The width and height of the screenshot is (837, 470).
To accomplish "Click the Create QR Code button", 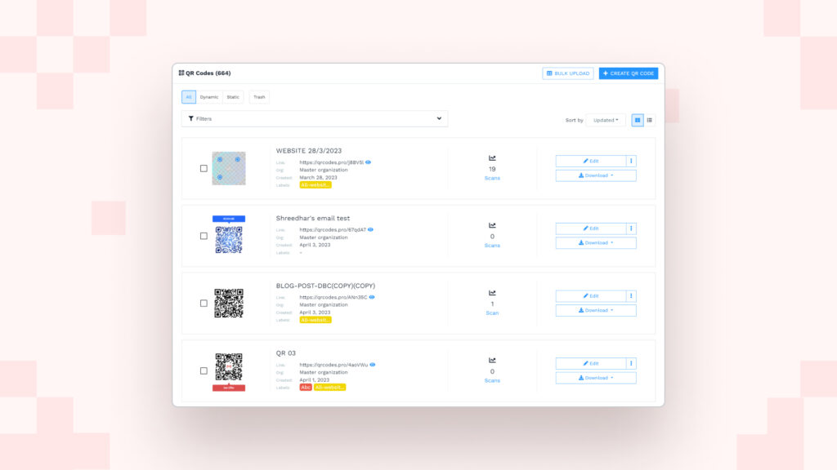I will [x=628, y=73].
